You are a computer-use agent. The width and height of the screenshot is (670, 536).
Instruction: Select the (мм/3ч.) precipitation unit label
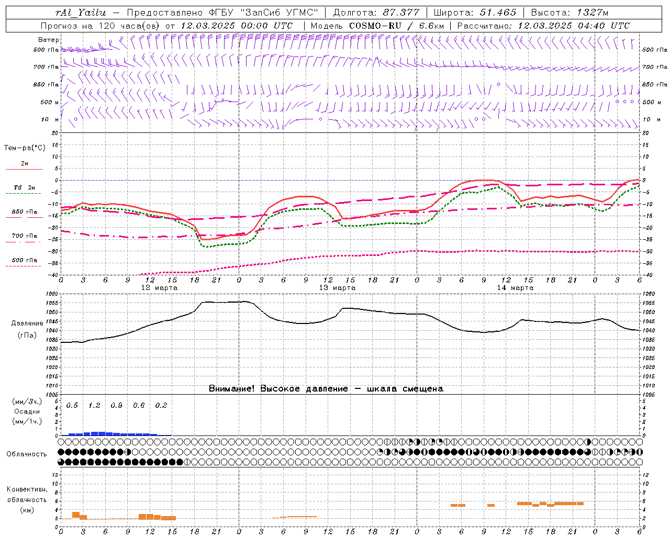pos(27,402)
